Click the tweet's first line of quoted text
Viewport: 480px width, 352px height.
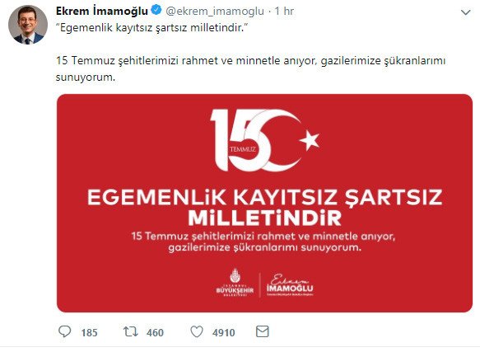(x=151, y=27)
